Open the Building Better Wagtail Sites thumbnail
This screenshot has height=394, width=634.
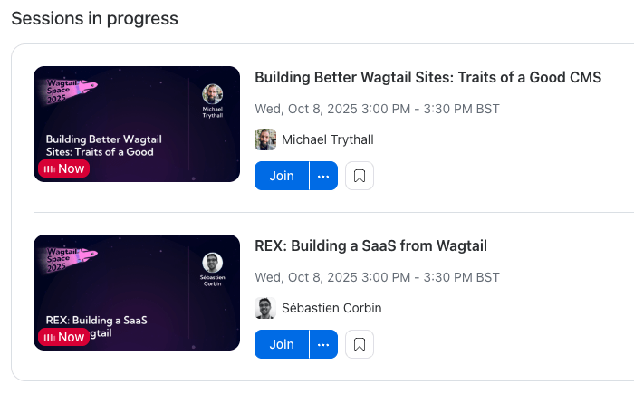[x=136, y=124]
